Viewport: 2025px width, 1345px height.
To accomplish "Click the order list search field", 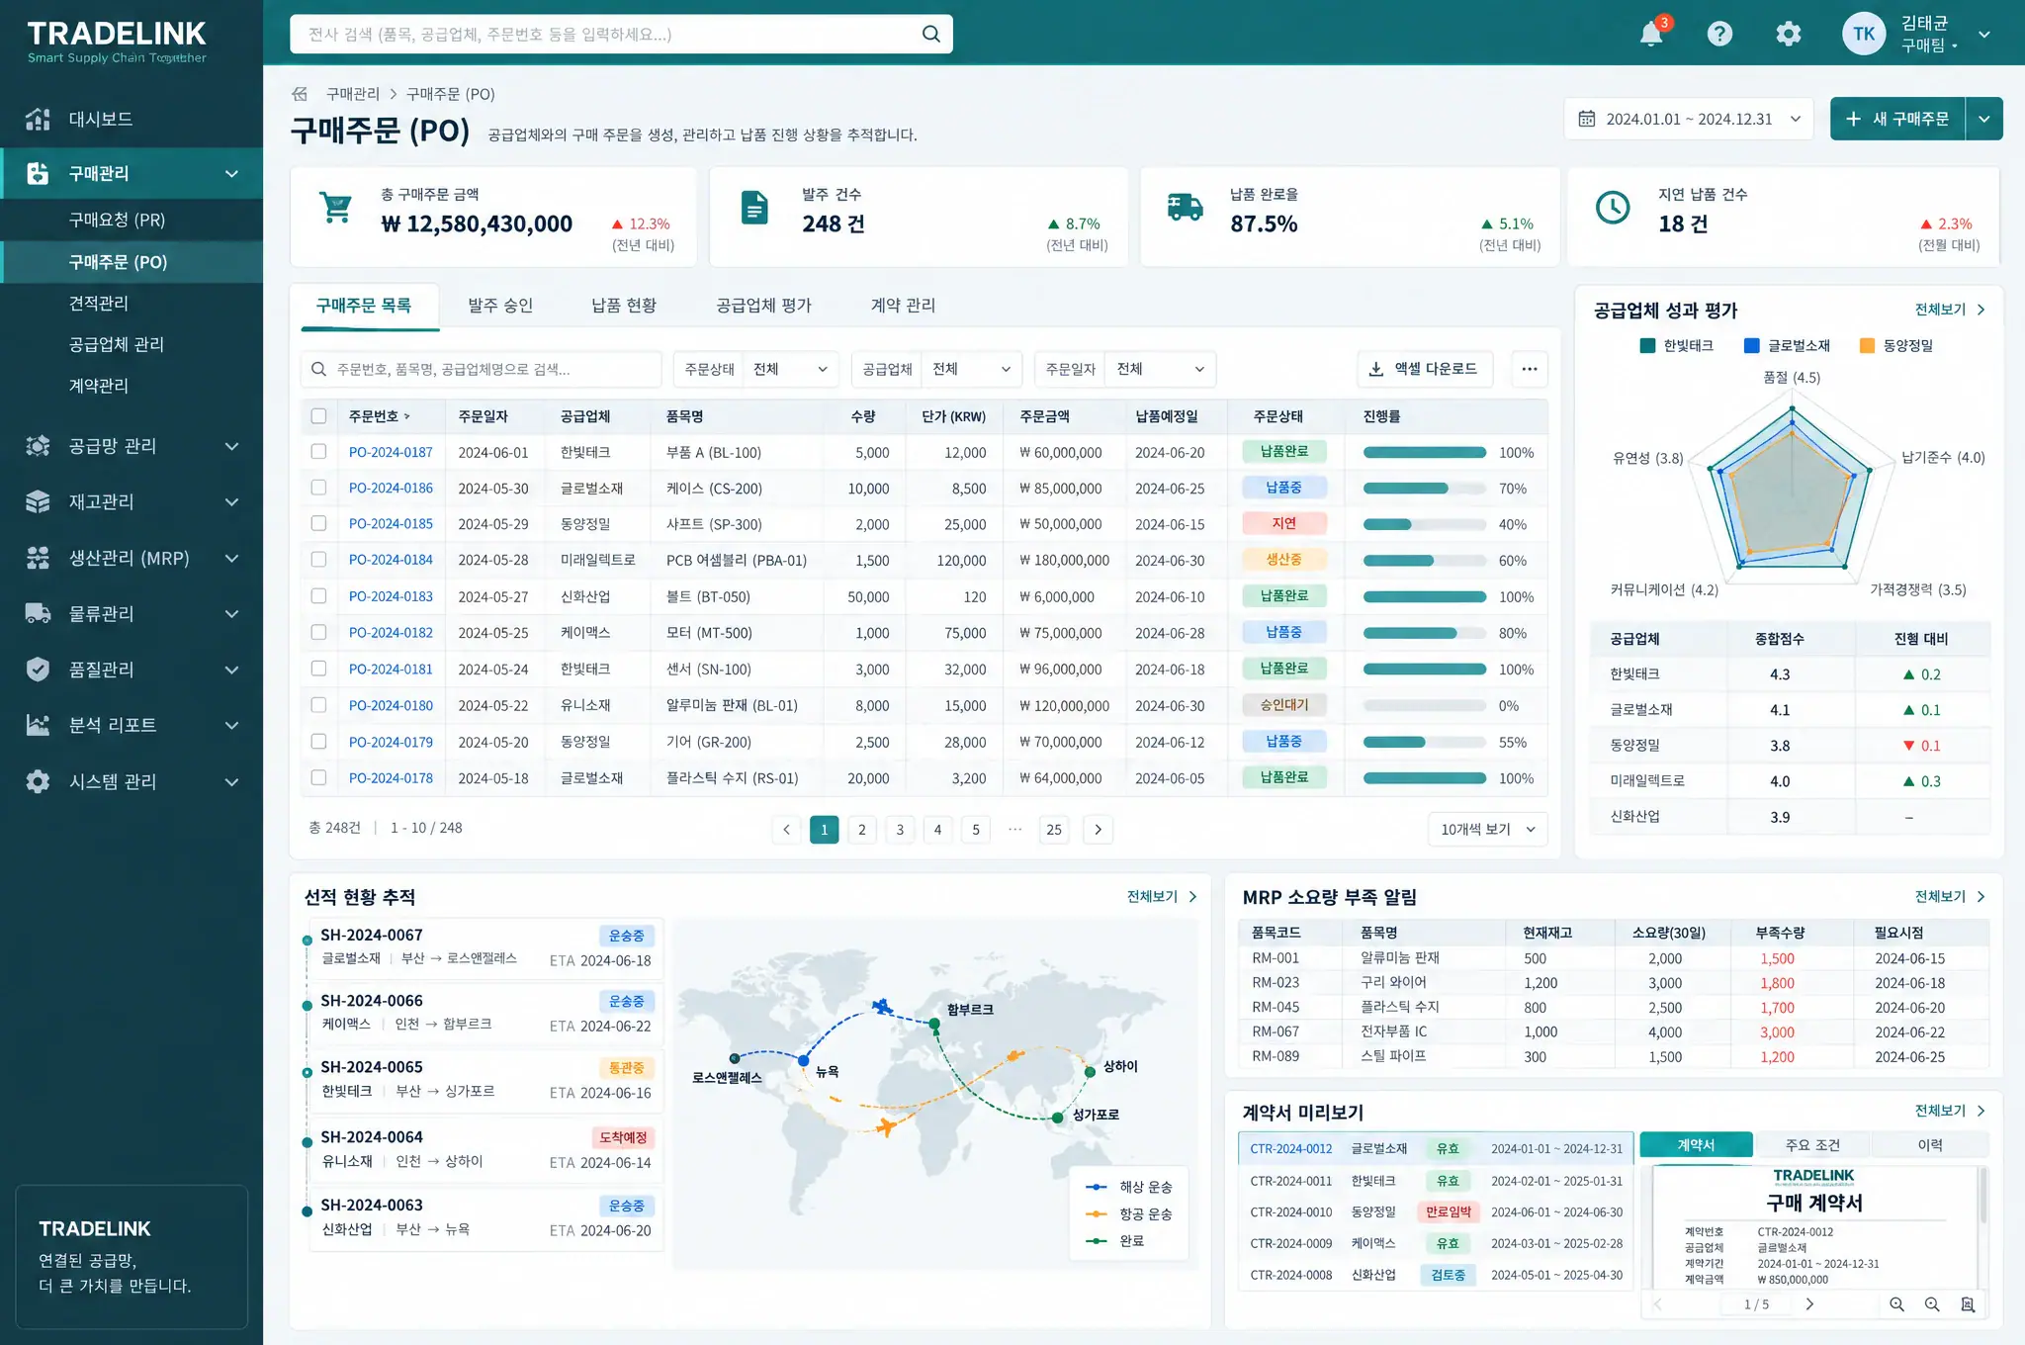I will pos(482,369).
